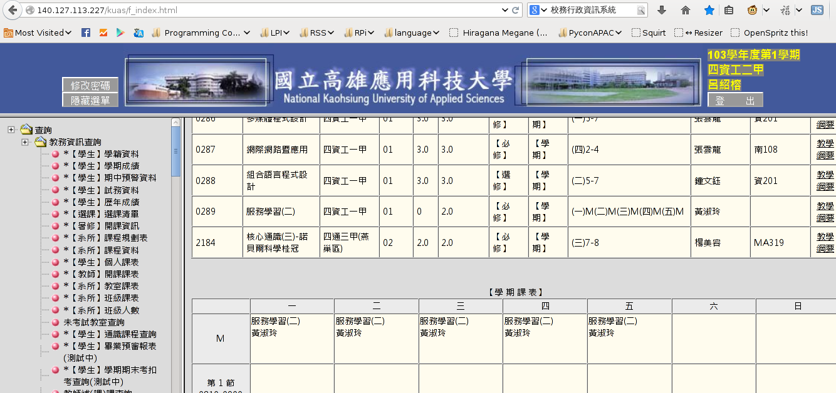Image resolution: width=836 pixels, height=393 pixels.
Task: Open 教學綱要 link for course 0288
Action: coord(825,181)
